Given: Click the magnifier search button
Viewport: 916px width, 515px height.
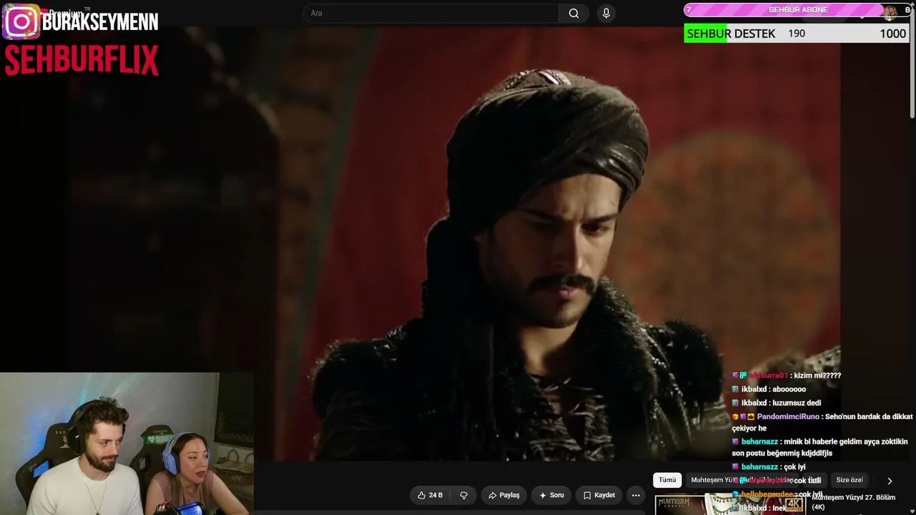Looking at the screenshot, I should coord(574,13).
